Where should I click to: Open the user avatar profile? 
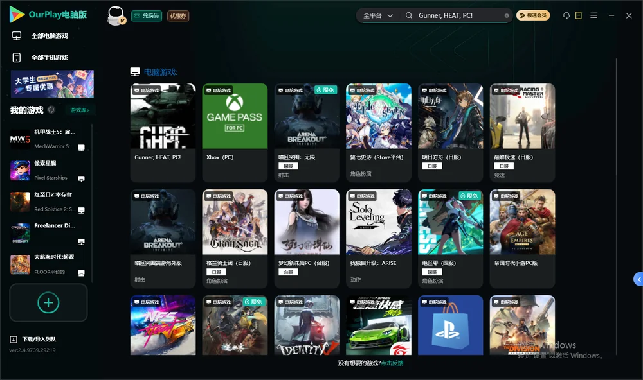pyautogui.click(x=116, y=15)
